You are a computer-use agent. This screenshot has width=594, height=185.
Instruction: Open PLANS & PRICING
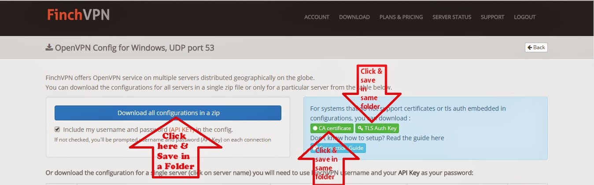pyautogui.click(x=401, y=17)
